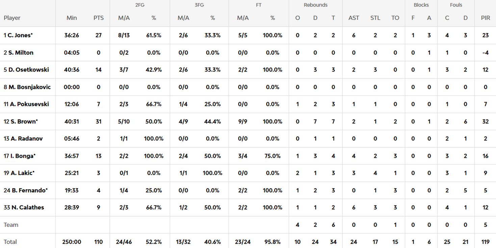The image size is (496, 248).
Task: Select the STL column header
Action: pos(375,18)
